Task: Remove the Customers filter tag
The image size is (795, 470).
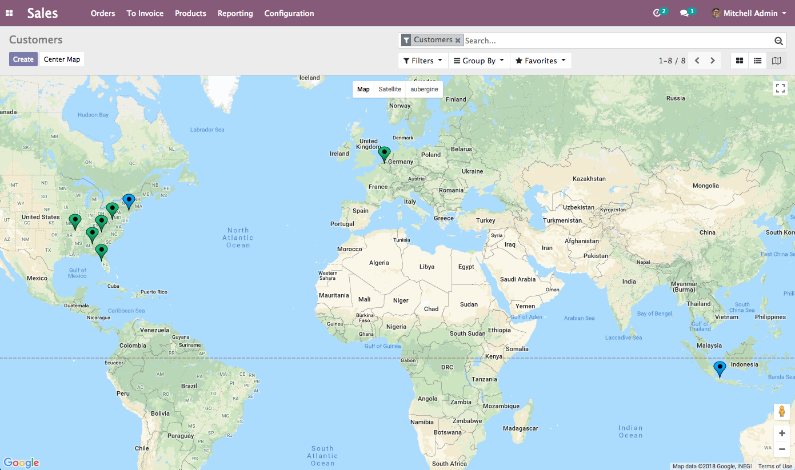Action: (x=458, y=41)
